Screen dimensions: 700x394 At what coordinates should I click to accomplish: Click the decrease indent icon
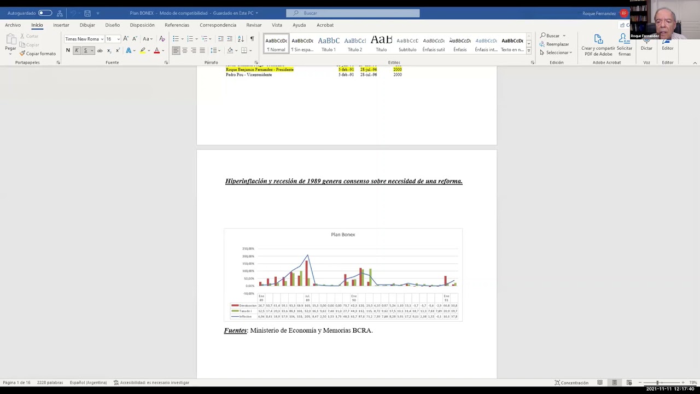(220, 39)
